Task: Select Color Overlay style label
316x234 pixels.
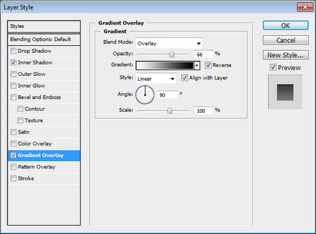Action: pos(35,144)
